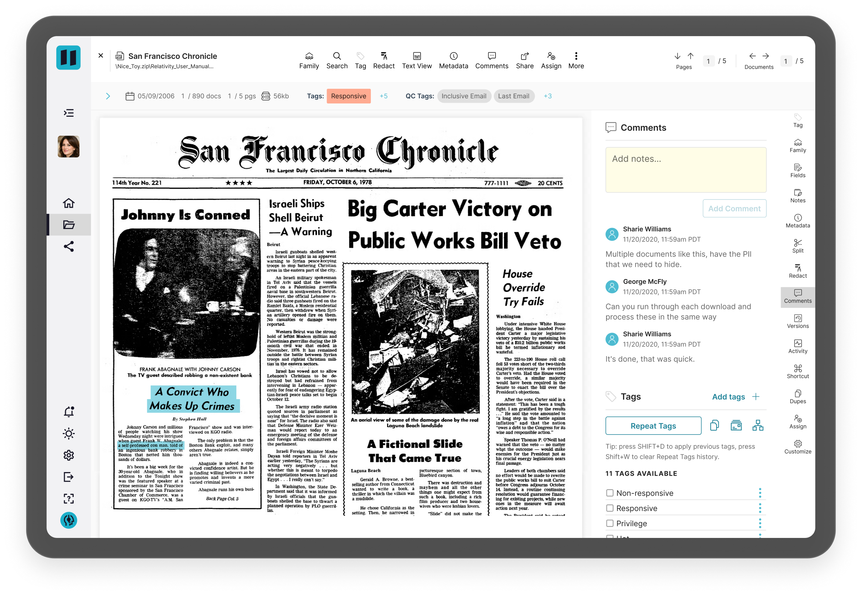Click the Responsive orange tag chip

(348, 96)
